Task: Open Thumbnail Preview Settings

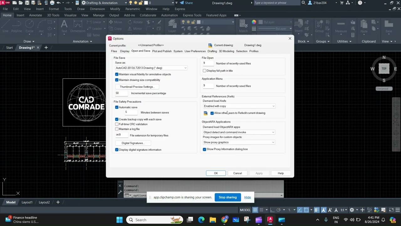Action: coord(137,87)
